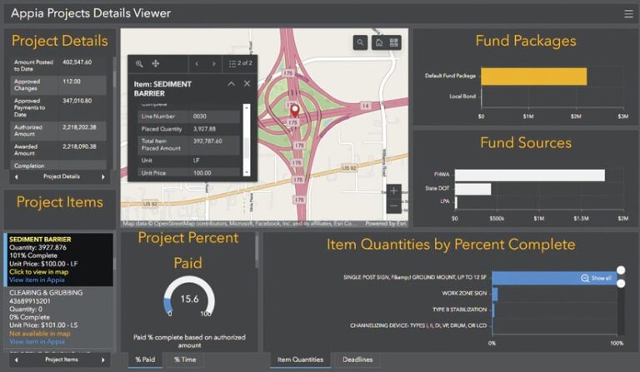This screenshot has height=372, width=640.
Task: Click the Local Bond chart label
Action: click(x=462, y=97)
